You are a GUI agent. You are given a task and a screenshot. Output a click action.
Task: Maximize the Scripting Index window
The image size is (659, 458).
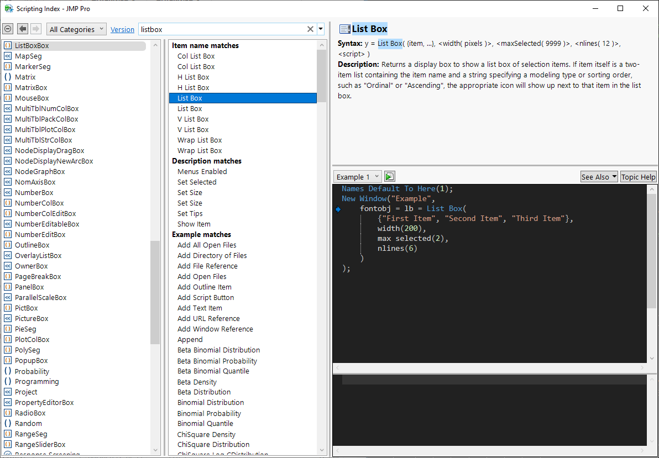(620, 8)
